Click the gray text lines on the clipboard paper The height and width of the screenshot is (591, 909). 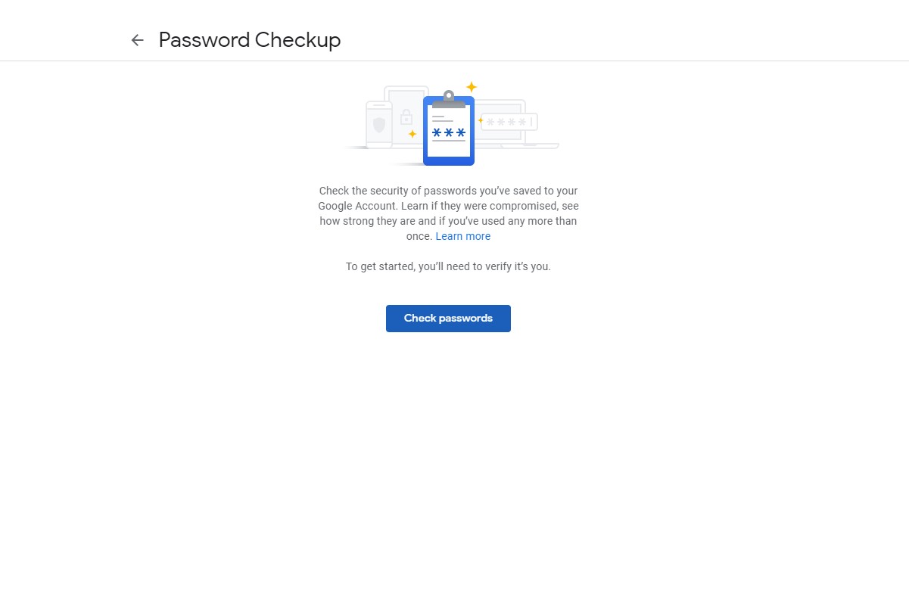click(443, 119)
